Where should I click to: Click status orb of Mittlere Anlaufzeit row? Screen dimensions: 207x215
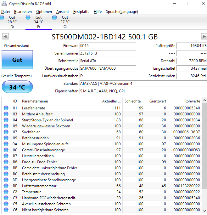6,114
